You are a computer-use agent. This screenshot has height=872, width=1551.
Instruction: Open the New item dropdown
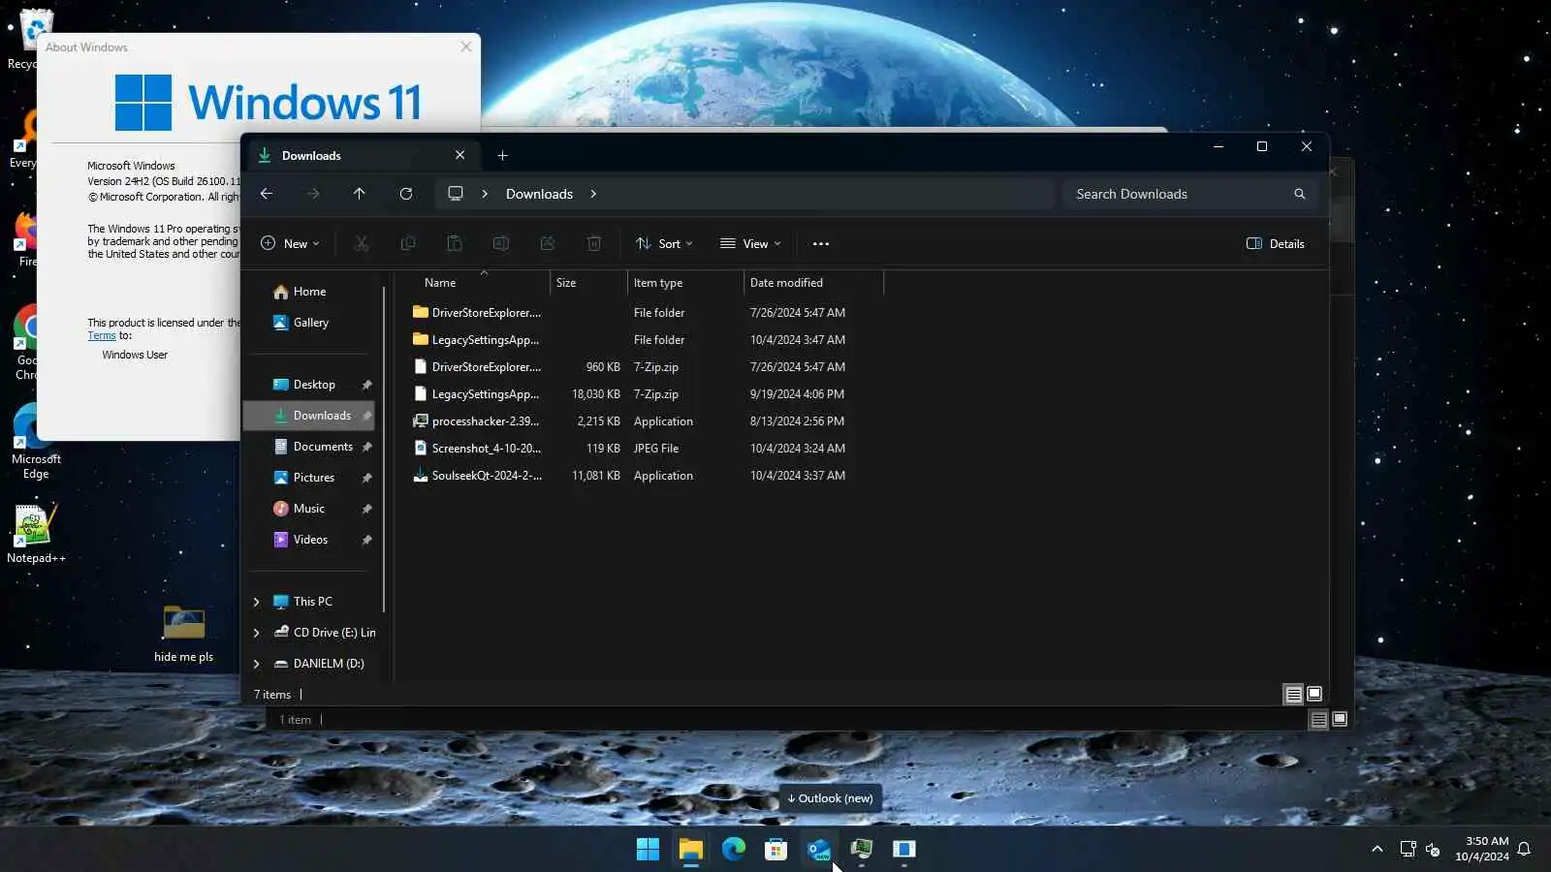290,244
